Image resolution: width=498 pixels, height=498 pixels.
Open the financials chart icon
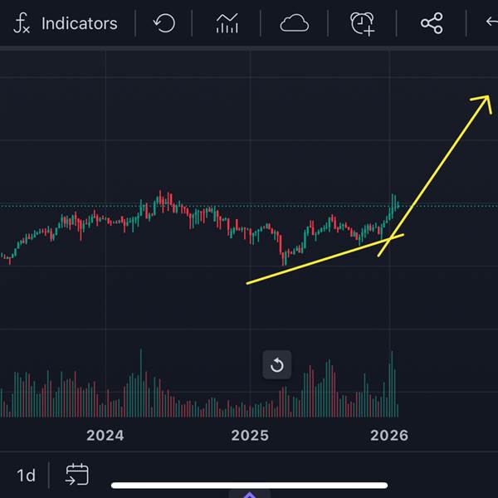[227, 23]
